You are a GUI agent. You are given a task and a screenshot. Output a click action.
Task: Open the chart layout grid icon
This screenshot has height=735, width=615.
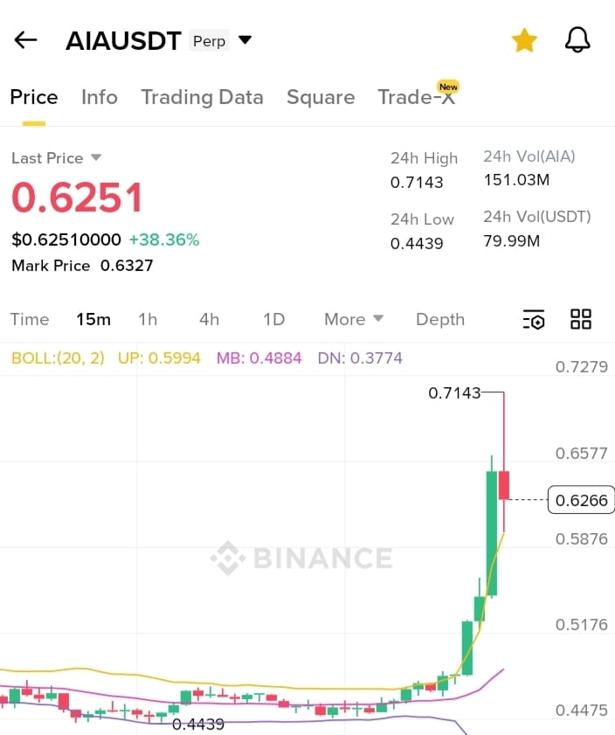tap(581, 319)
